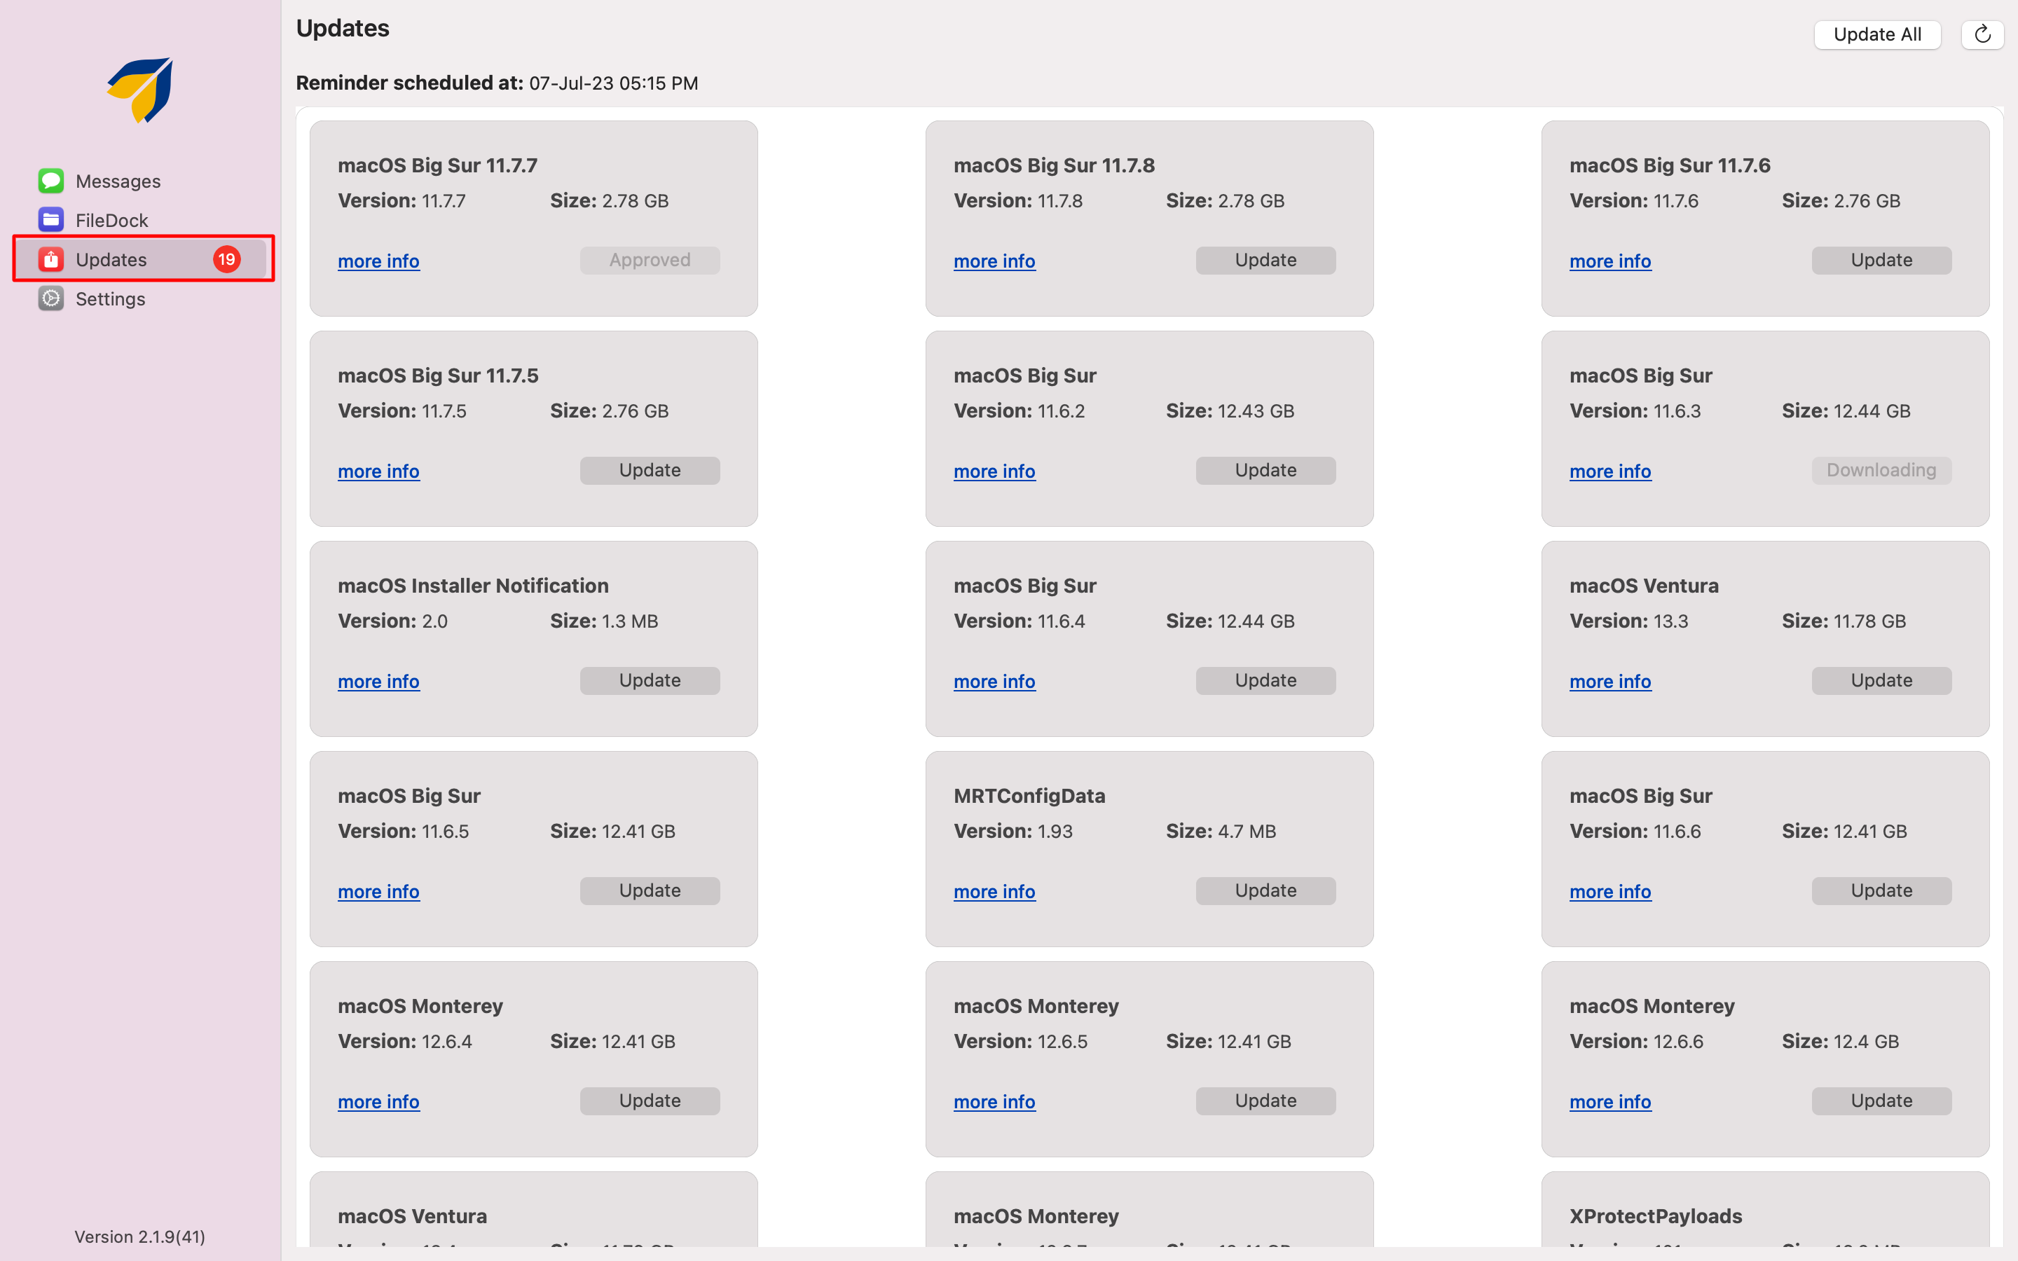This screenshot has height=1261, width=2018.
Task: Update macOS Big Sur version 11.6.5
Action: 650,890
